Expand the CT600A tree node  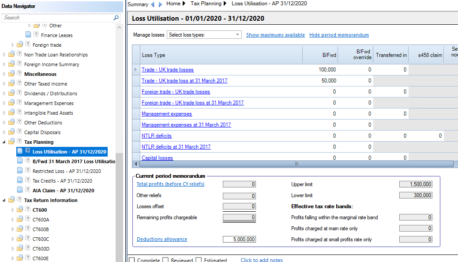(x=12, y=220)
